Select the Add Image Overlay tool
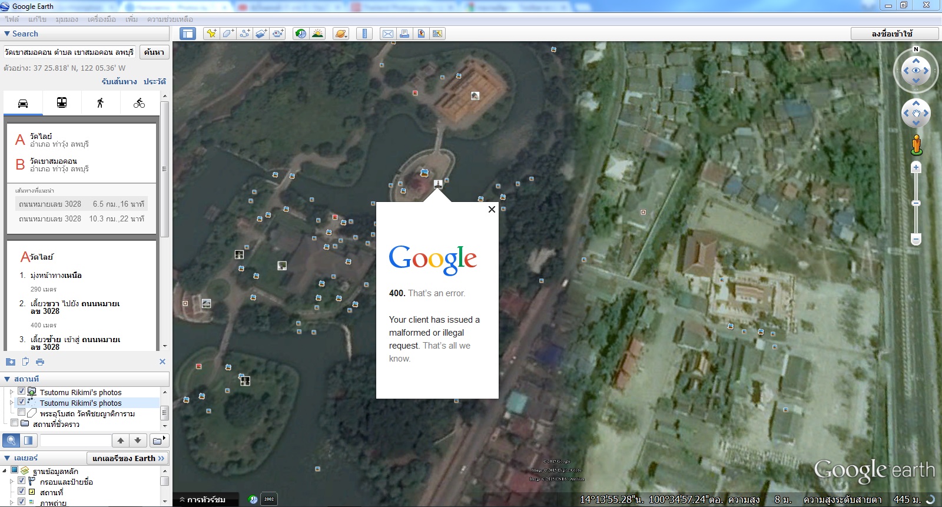This screenshot has width=942, height=507. tap(261, 34)
